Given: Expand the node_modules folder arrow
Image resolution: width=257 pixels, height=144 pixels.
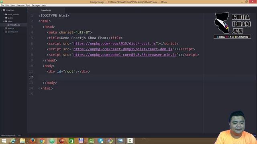Looking at the screenshot, I should tap(4, 14).
